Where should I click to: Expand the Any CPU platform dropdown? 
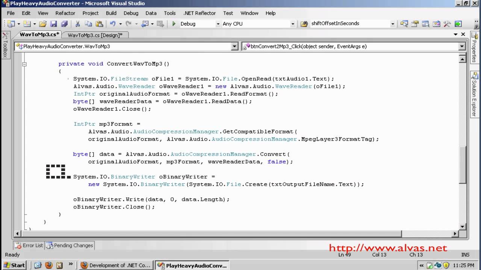pyautogui.click(x=293, y=24)
